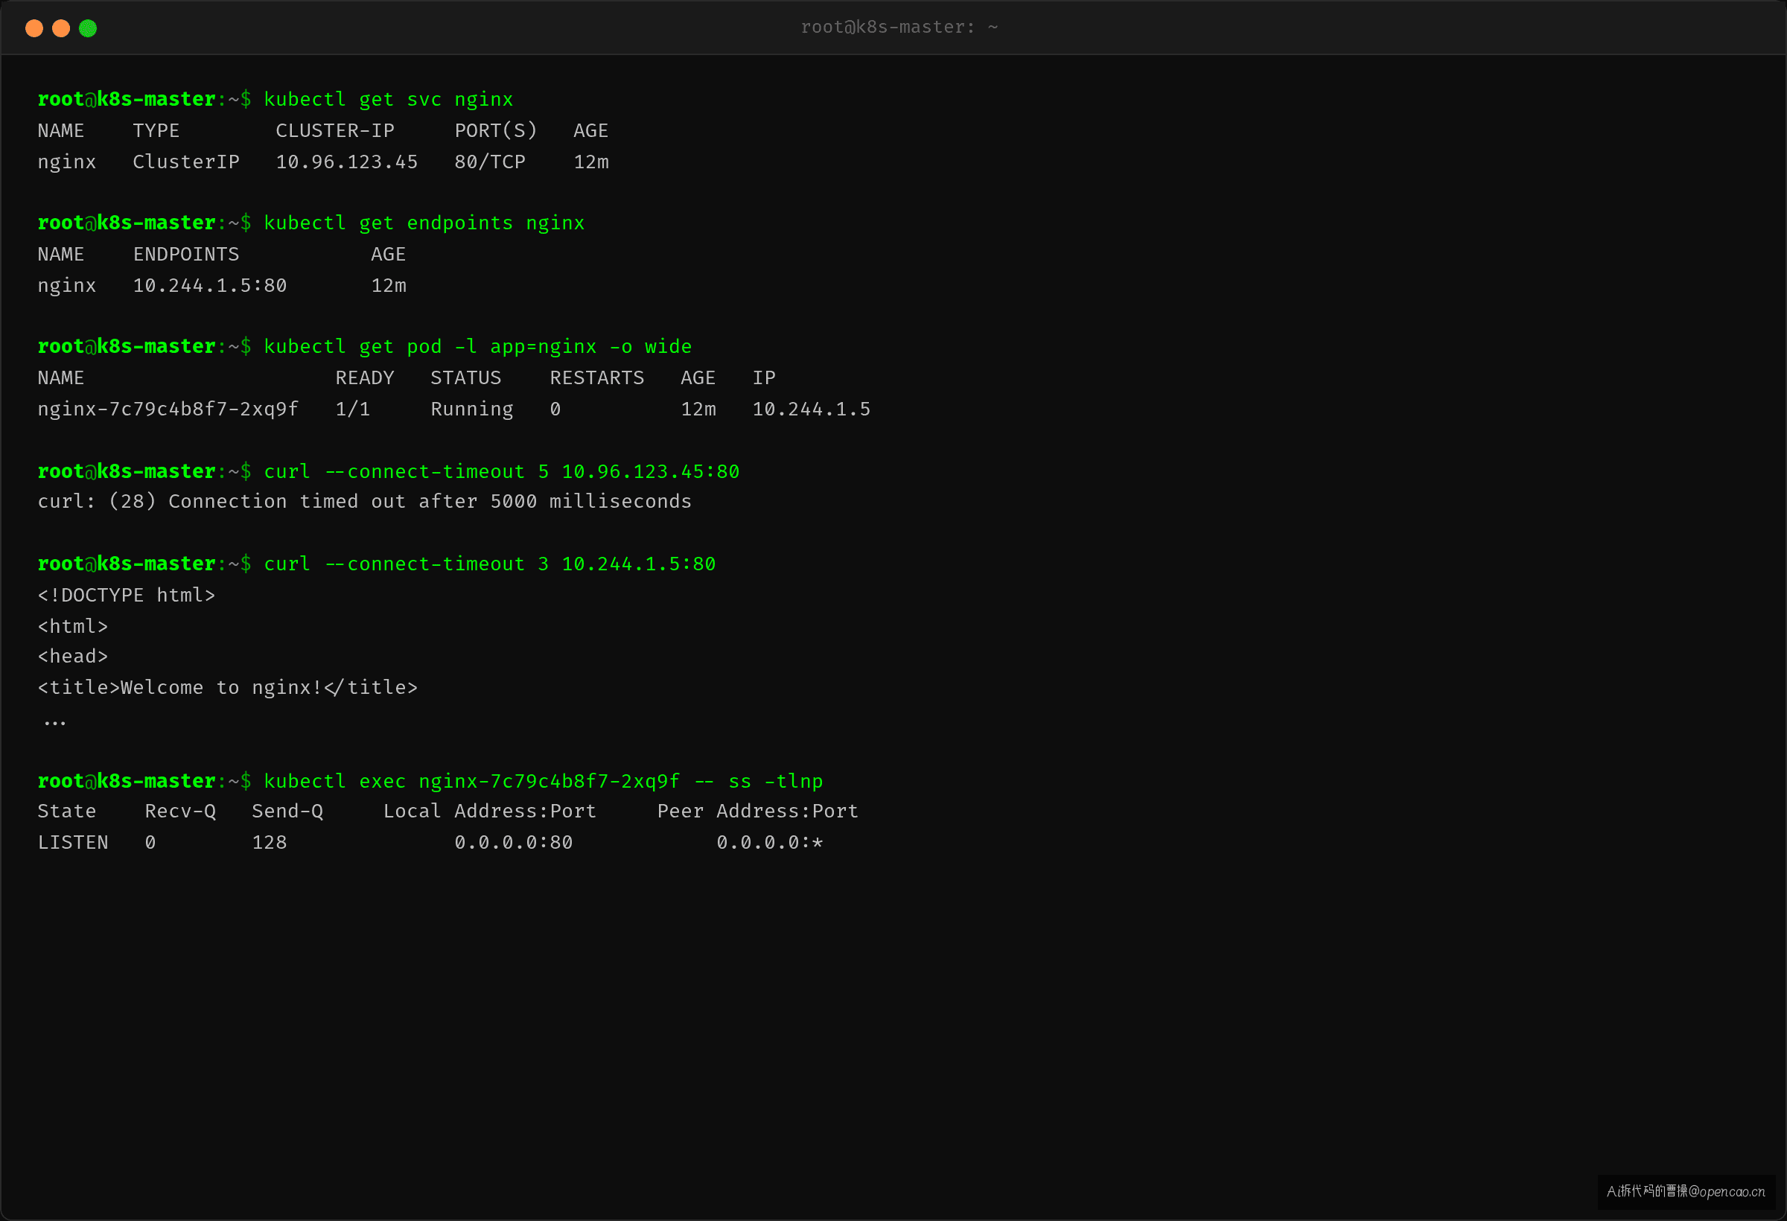Viewport: 1787px width, 1221px height.
Task: Click the red close window button
Action: click(34, 28)
